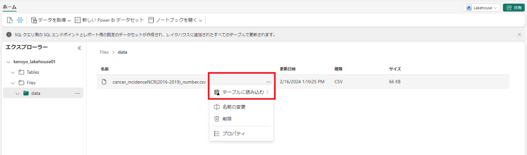This screenshot has height=155, width=527.
Task: Click the 66 KB size cell
Action: tap(394, 82)
